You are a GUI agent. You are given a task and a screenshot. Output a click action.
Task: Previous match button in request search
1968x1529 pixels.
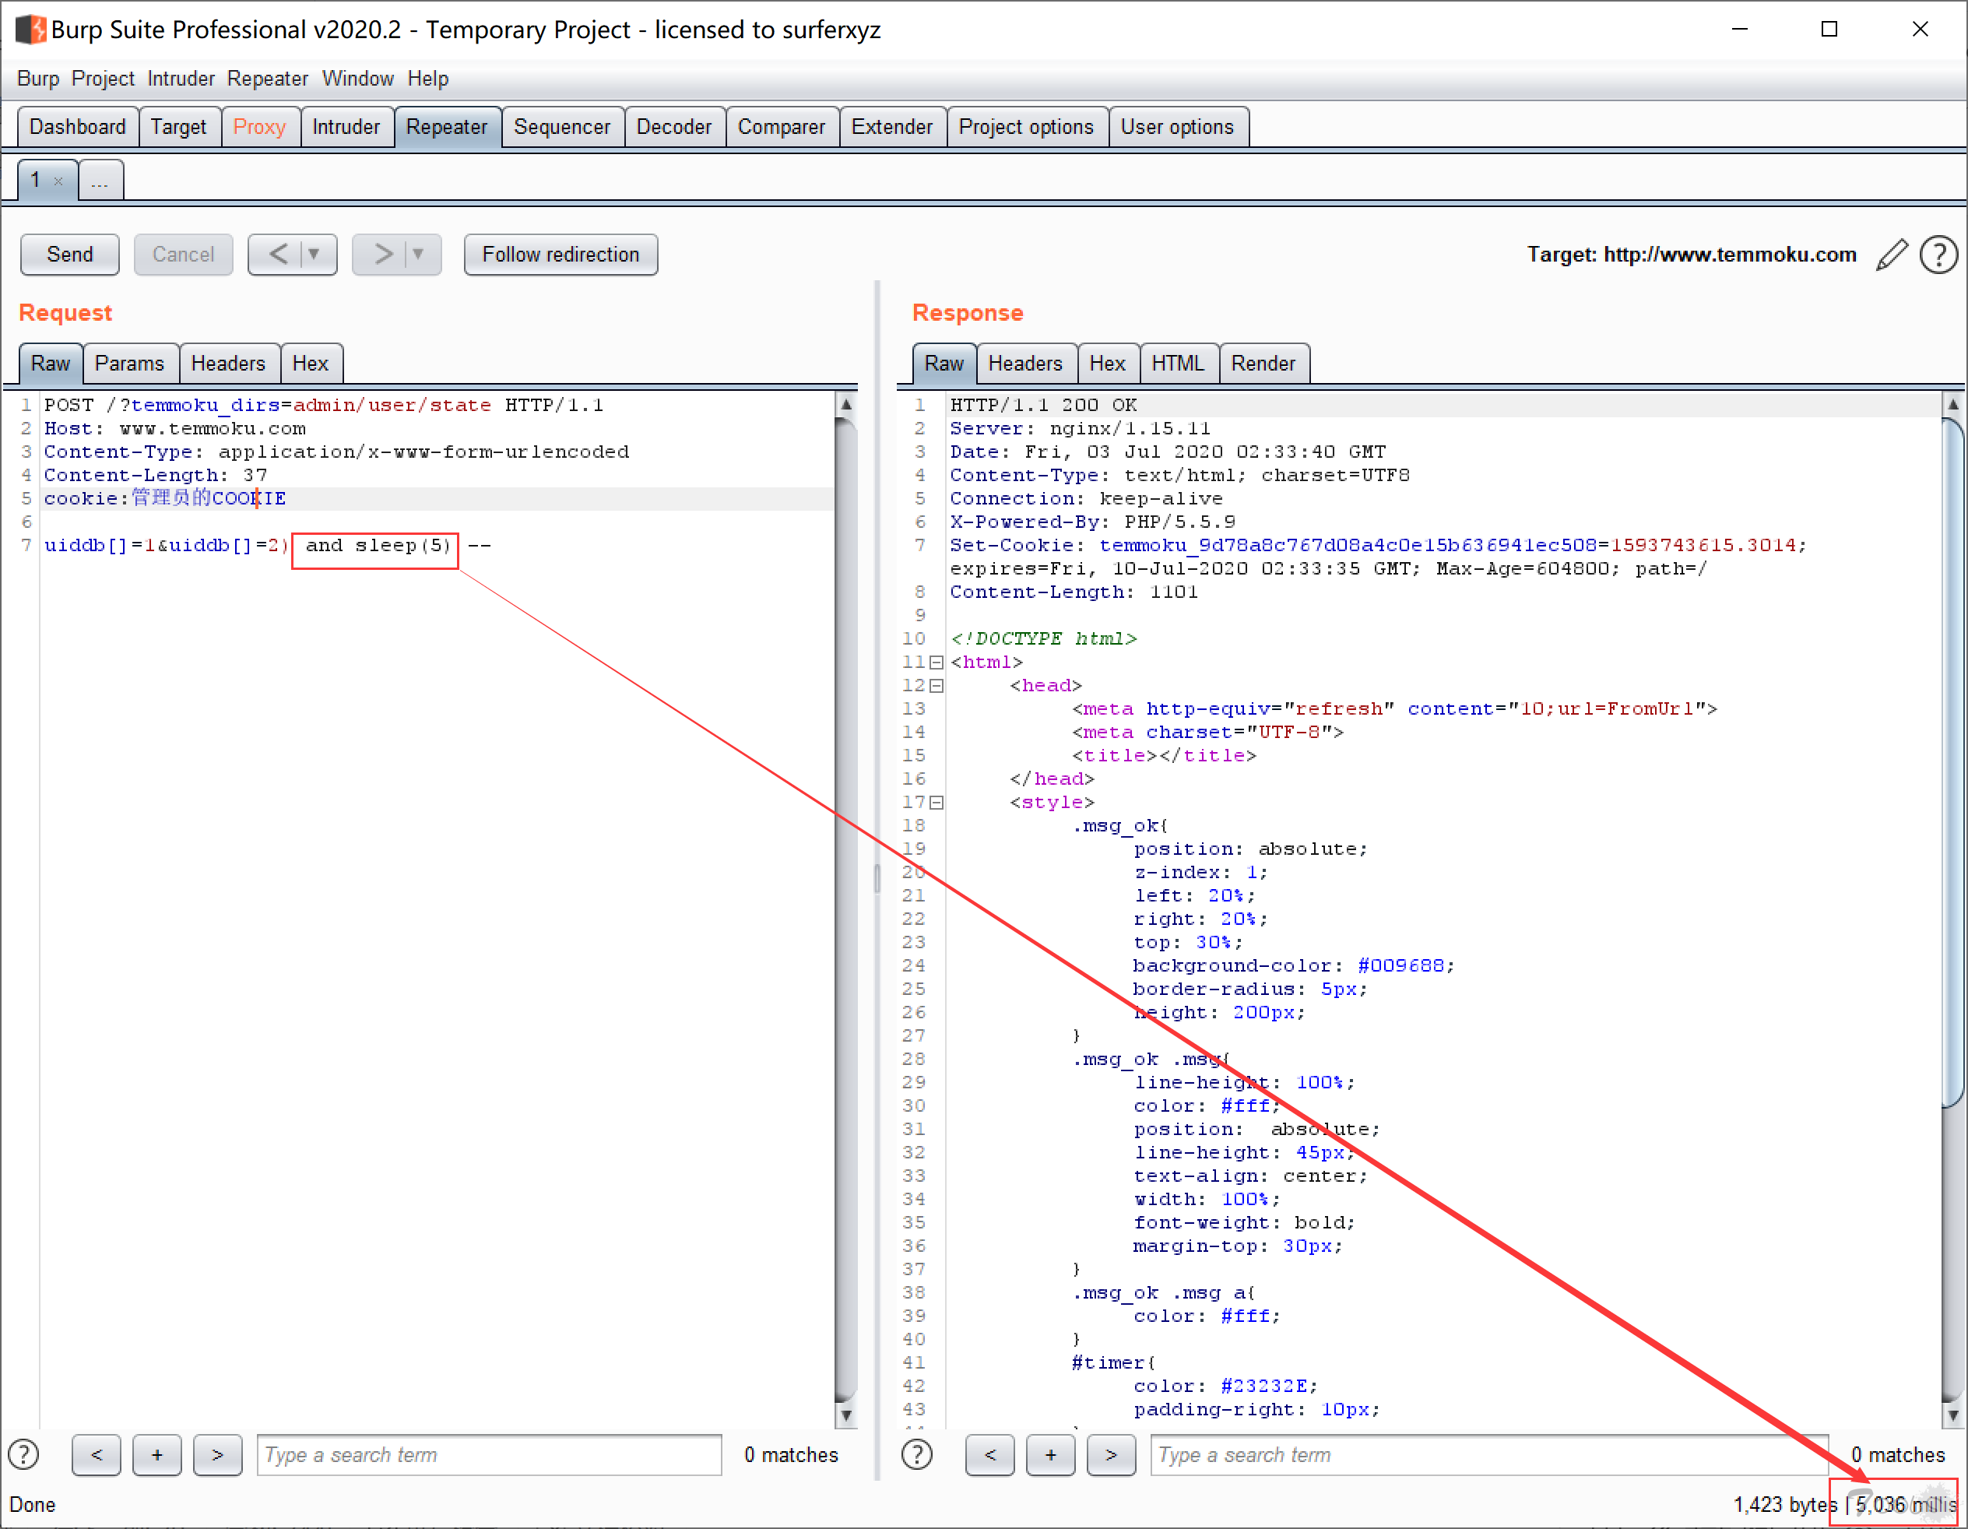point(97,1454)
